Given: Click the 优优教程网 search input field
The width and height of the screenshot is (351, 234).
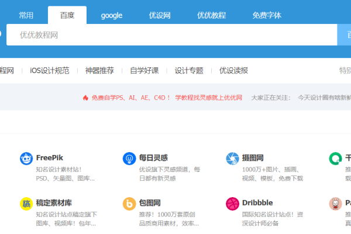Looking at the screenshot, I should coord(170,35).
